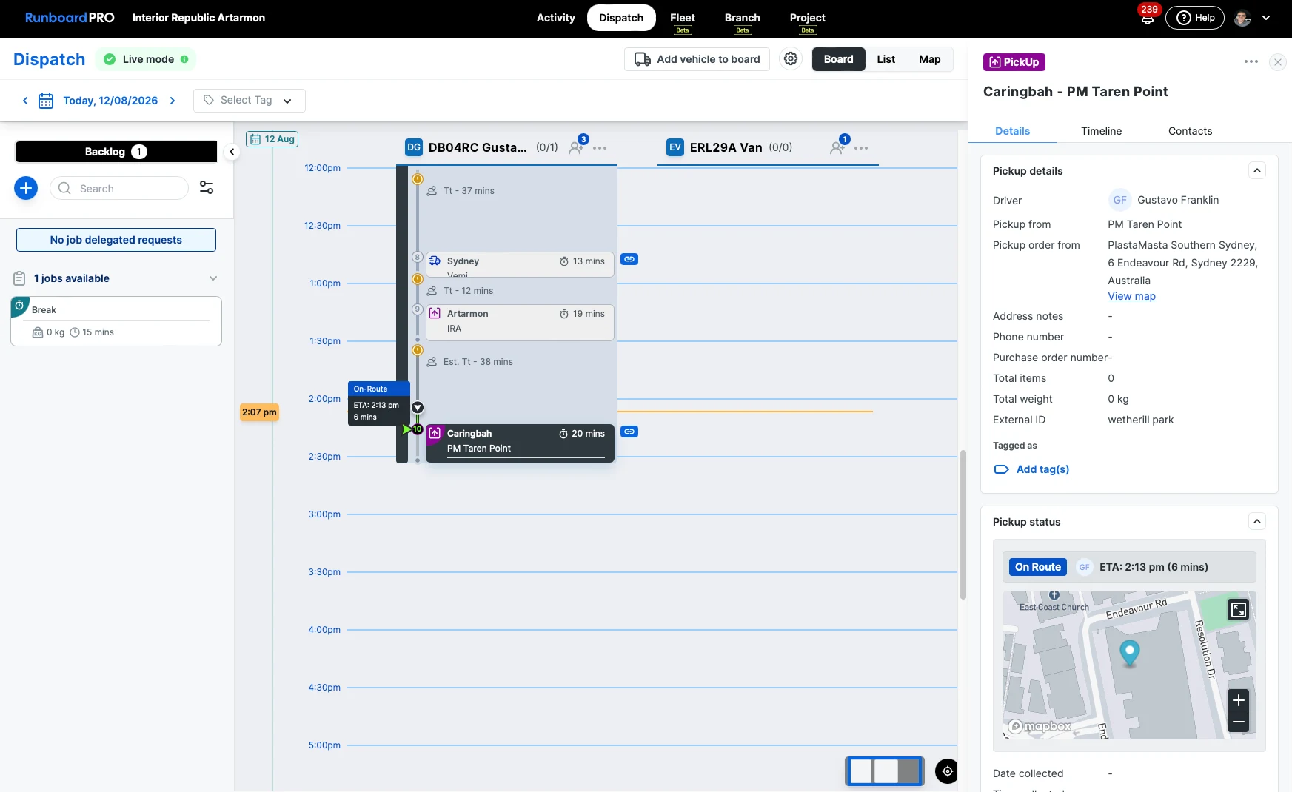Open dispatch board settings gear

791,59
